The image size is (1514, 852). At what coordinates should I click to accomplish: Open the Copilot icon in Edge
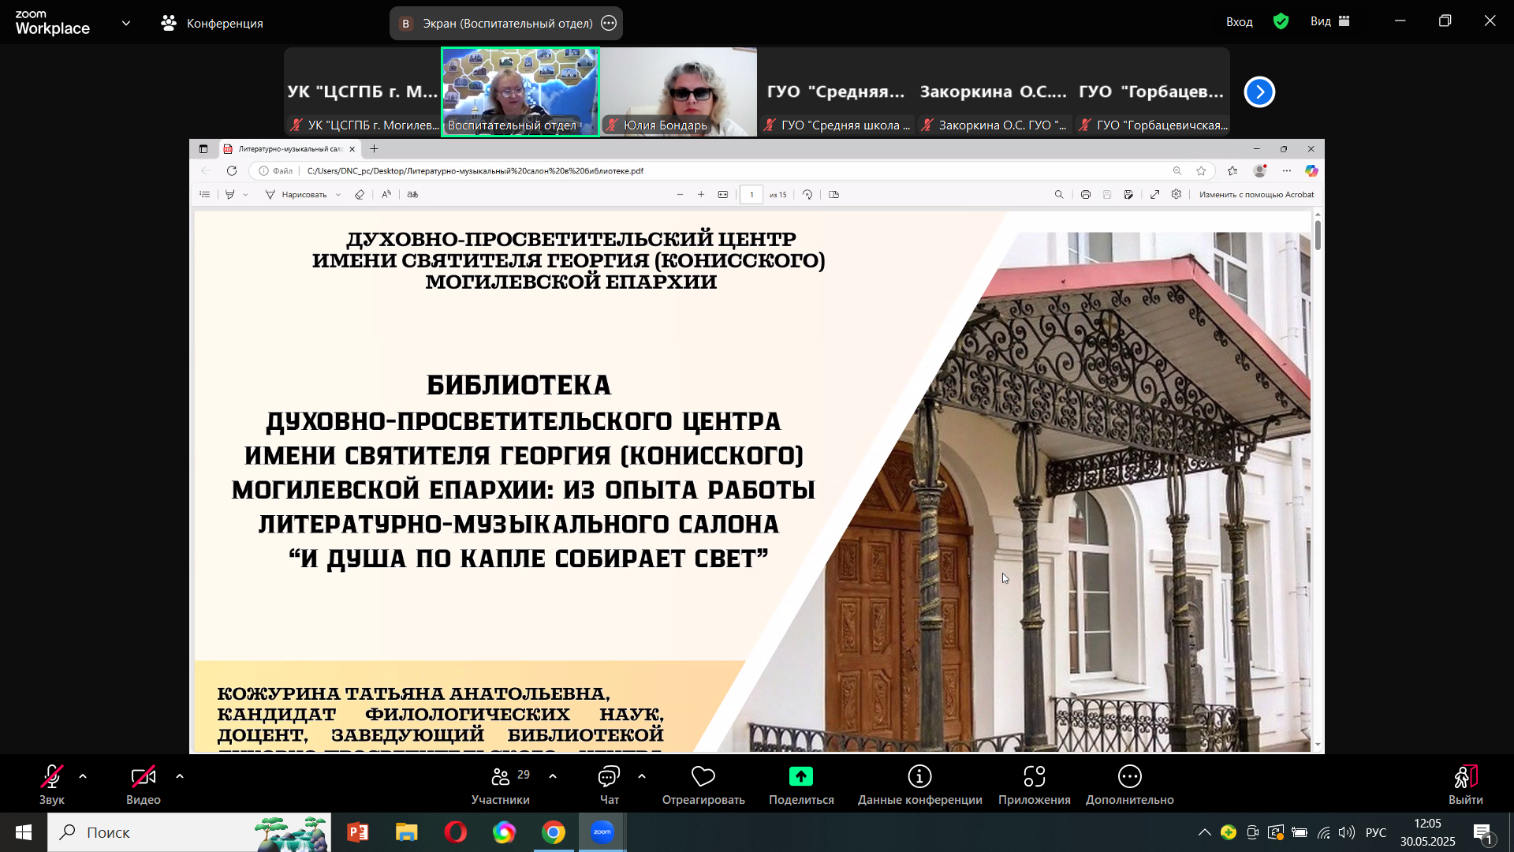pyautogui.click(x=1311, y=170)
